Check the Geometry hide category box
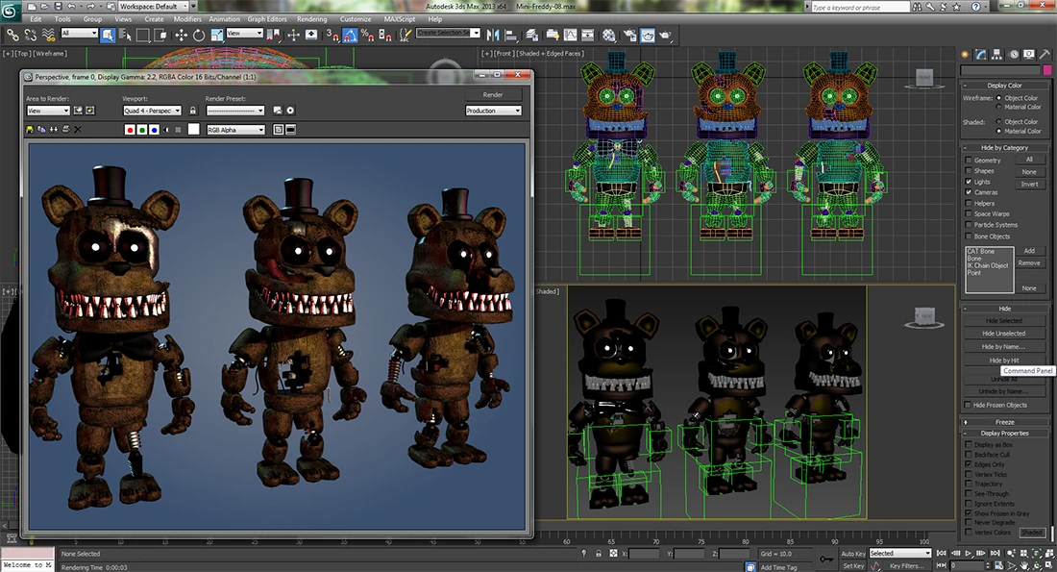The image size is (1057, 572). pyautogui.click(x=969, y=161)
